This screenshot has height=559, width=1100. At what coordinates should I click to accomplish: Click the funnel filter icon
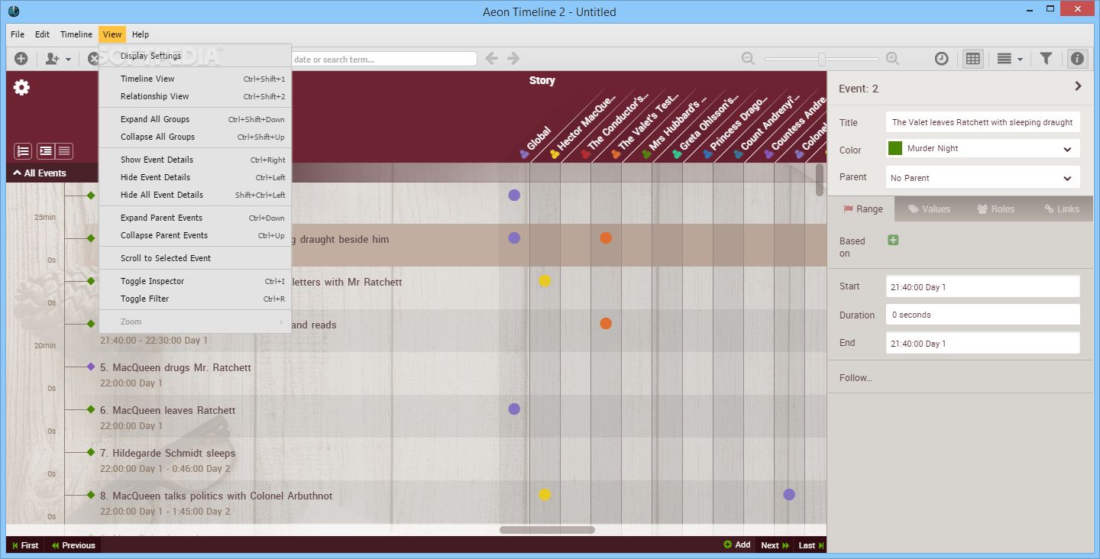pos(1047,59)
